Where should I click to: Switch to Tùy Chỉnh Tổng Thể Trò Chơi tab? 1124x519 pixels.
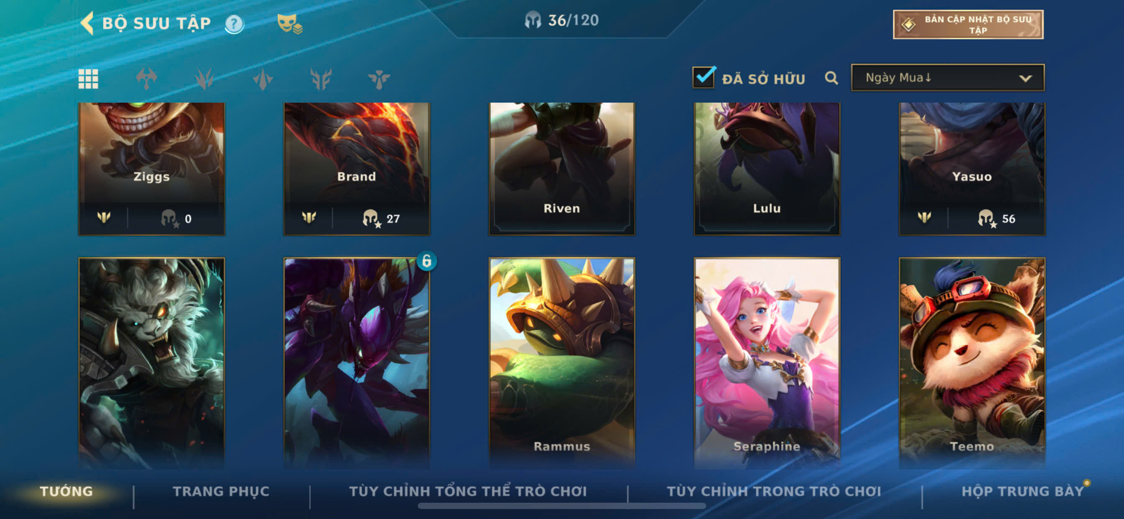[x=468, y=491]
